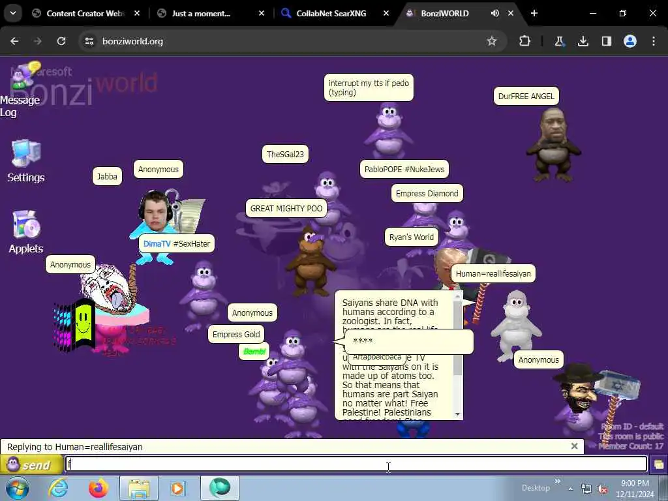
Task: Click the Jabba name tag
Action: 107,176
